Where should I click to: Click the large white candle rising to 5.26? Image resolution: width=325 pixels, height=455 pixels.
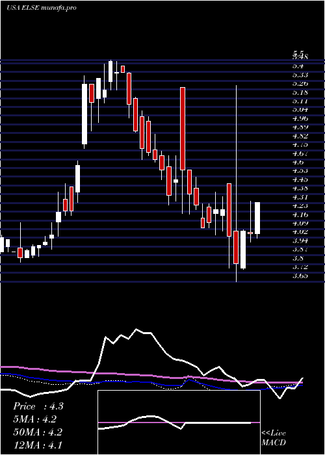[x=84, y=114]
